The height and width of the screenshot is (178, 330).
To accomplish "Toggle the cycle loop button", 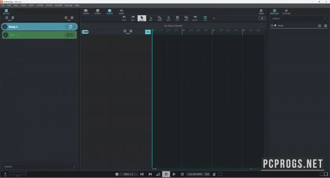I will click(x=158, y=174).
